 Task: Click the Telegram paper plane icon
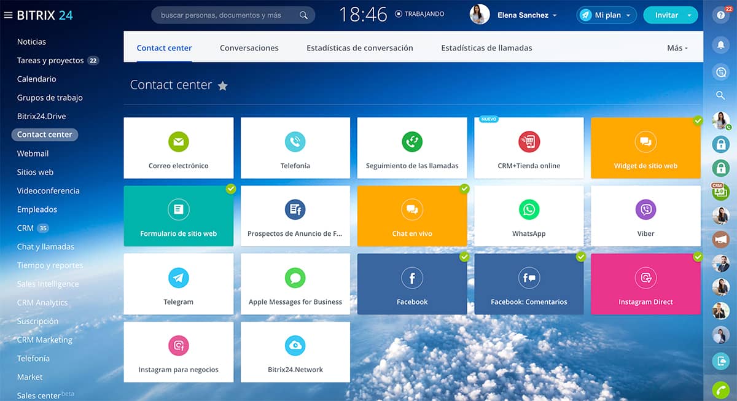[x=178, y=278]
